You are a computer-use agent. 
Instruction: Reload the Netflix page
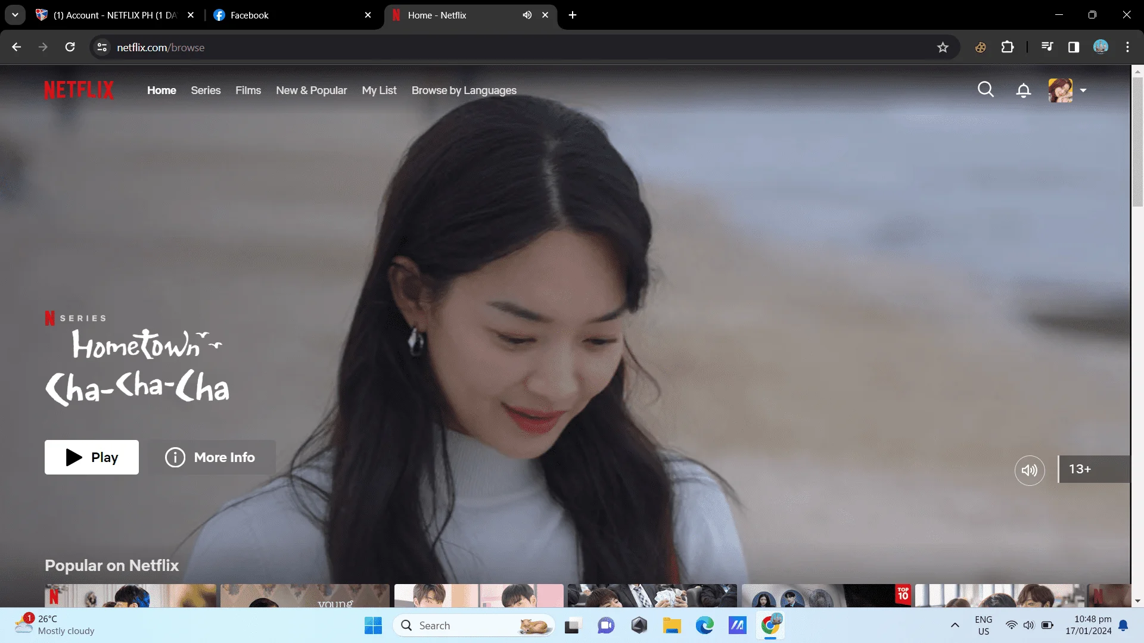click(70, 47)
